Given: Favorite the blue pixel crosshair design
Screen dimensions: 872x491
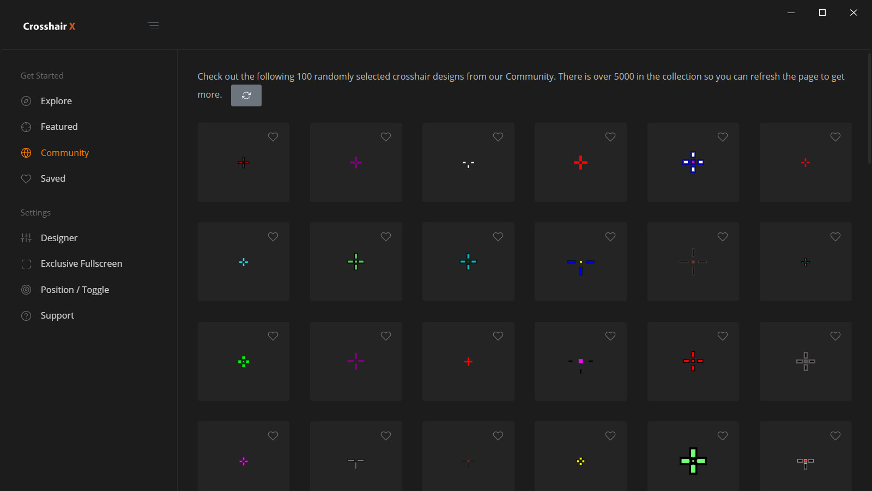Looking at the screenshot, I should 723,137.
